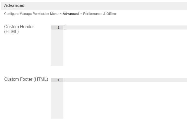187x120 pixels.
Task: Click the Advanced section title bar
Action: point(93,6)
